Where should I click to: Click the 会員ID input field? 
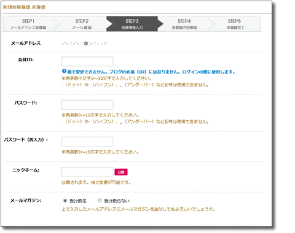[x=87, y=61]
